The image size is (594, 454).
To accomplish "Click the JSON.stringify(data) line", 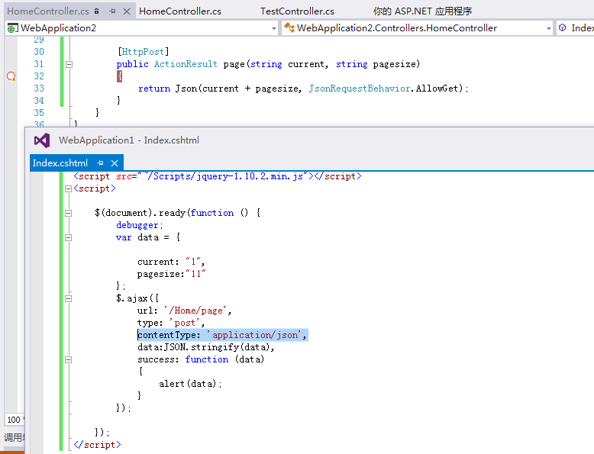I will [205, 347].
